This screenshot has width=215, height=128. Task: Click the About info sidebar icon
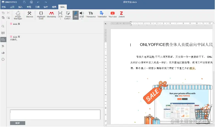[x=3, y=59]
